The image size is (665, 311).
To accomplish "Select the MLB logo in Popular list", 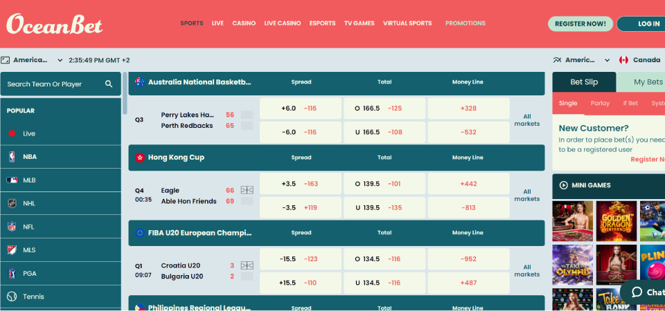I will [x=12, y=180].
